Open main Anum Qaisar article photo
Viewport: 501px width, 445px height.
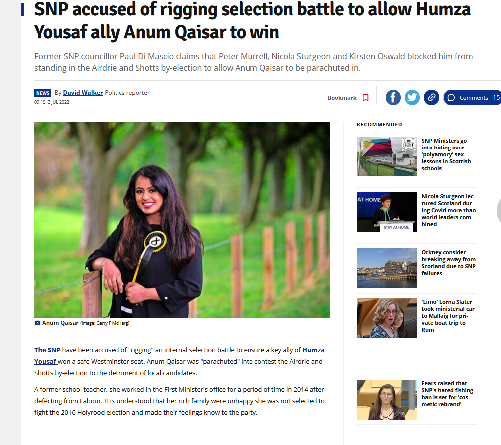[x=182, y=219]
